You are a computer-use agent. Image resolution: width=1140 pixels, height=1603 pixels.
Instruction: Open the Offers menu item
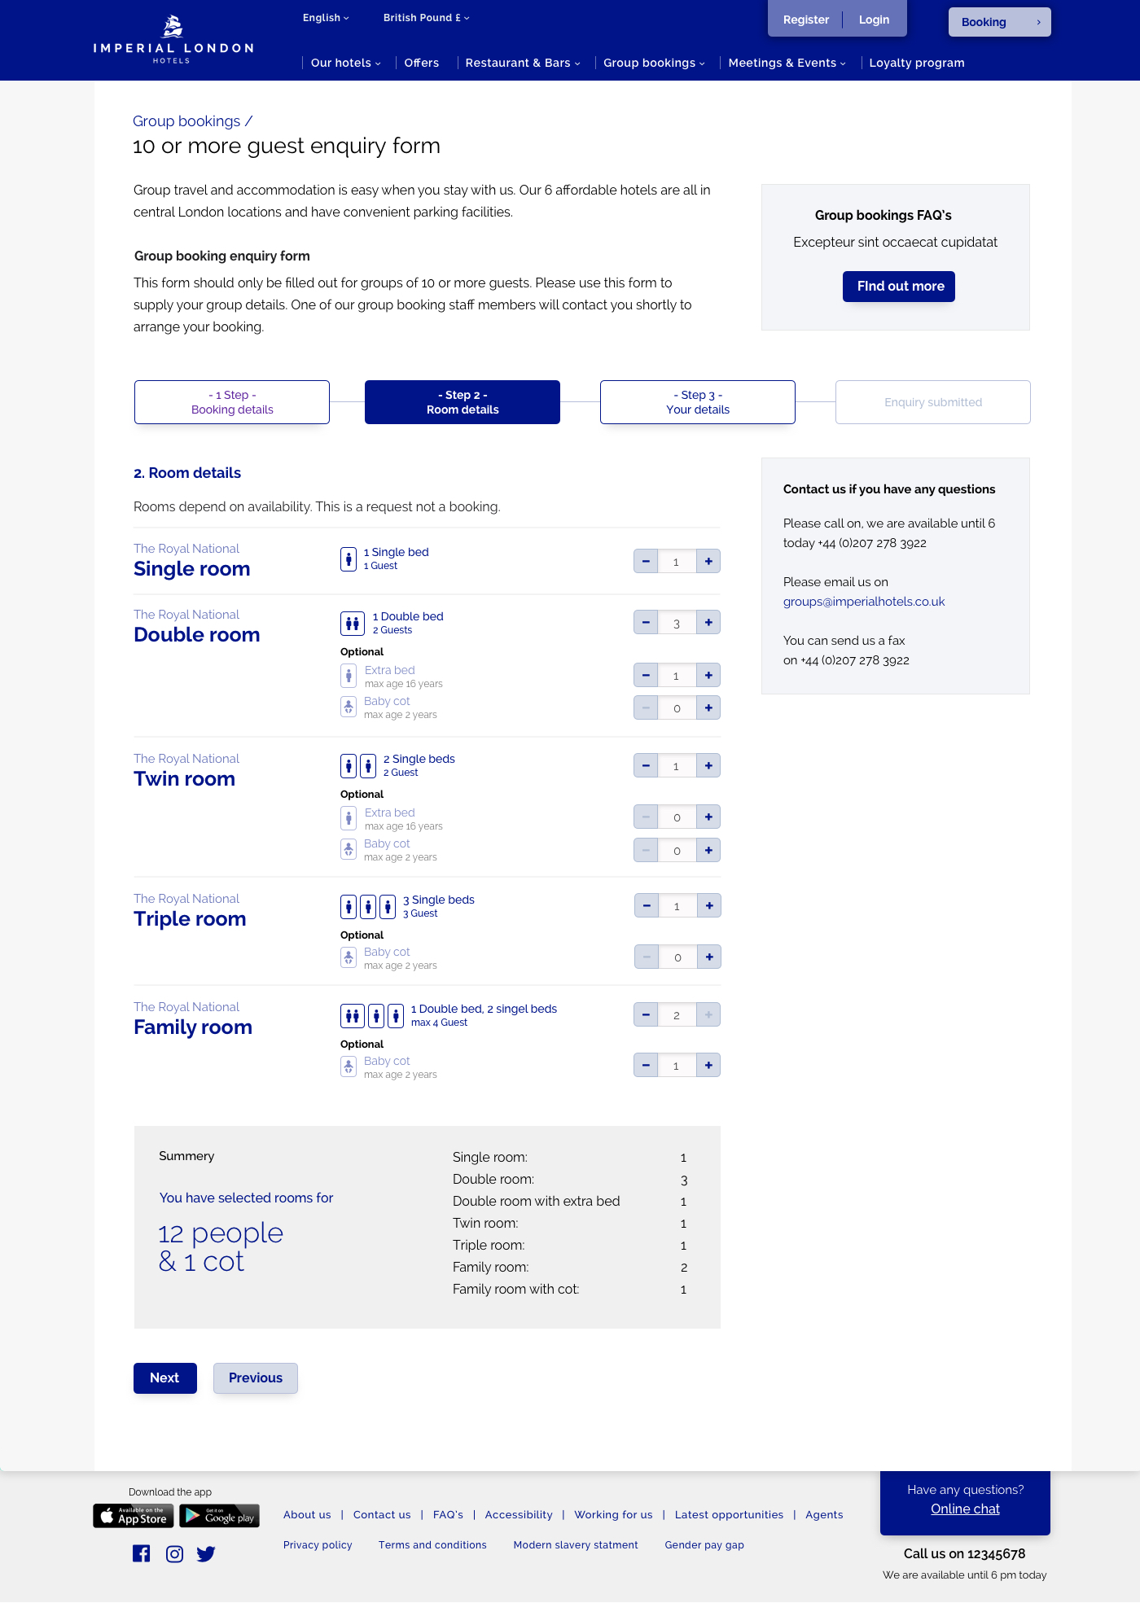[x=421, y=63]
